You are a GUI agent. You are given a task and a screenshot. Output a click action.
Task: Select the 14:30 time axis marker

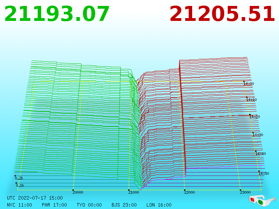point(258,135)
